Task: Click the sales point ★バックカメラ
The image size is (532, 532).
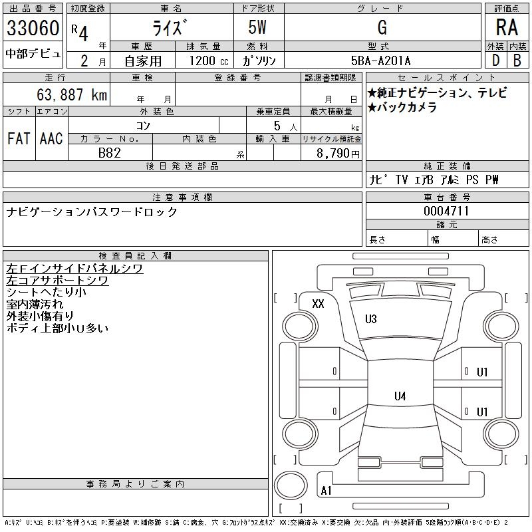Action: pos(402,107)
